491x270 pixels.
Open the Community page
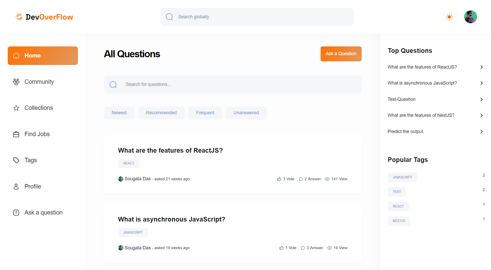tap(39, 82)
